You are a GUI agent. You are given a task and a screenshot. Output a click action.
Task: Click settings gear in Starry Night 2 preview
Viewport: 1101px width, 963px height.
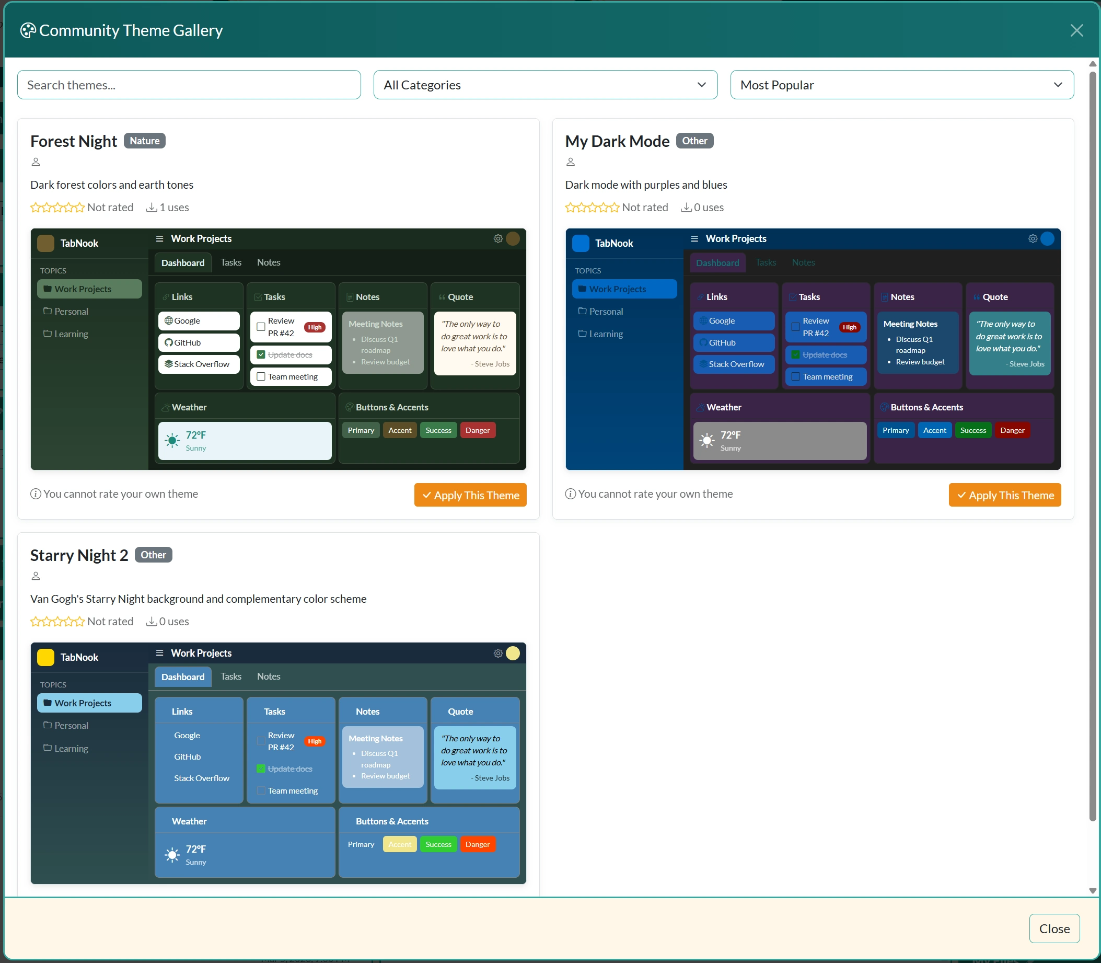tap(498, 653)
